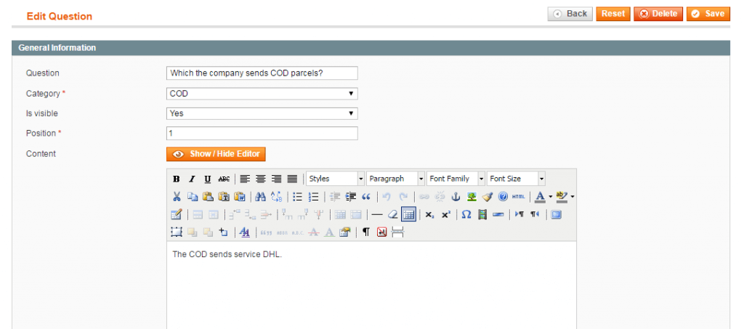The width and height of the screenshot is (744, 329).
Task: Toggle underline formatting in the editor
Action: click(x=208, y=179)
